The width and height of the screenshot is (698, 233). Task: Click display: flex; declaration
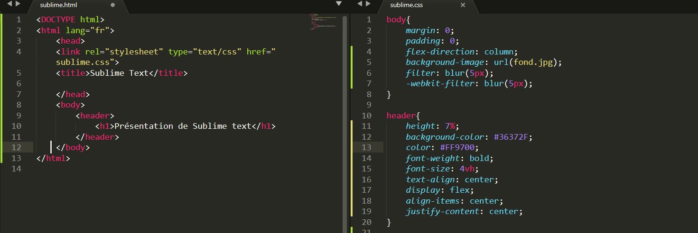pyautogui.click(x=440, y=190)
